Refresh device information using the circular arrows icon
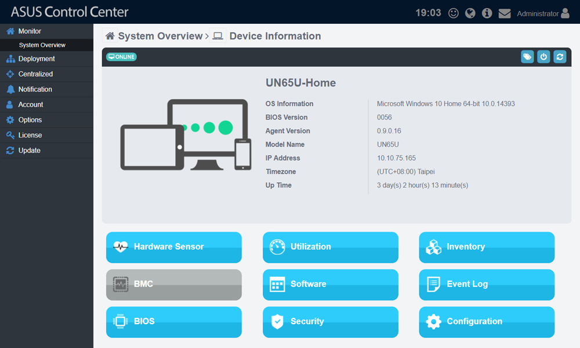The height and width of the screenshot is (348, 580). click(x=559, y=56)
